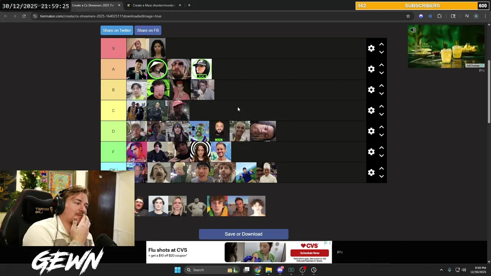Screen dimensions: 491x276
Task: Go forward in browser history
Action: click(x=15, y=16)
